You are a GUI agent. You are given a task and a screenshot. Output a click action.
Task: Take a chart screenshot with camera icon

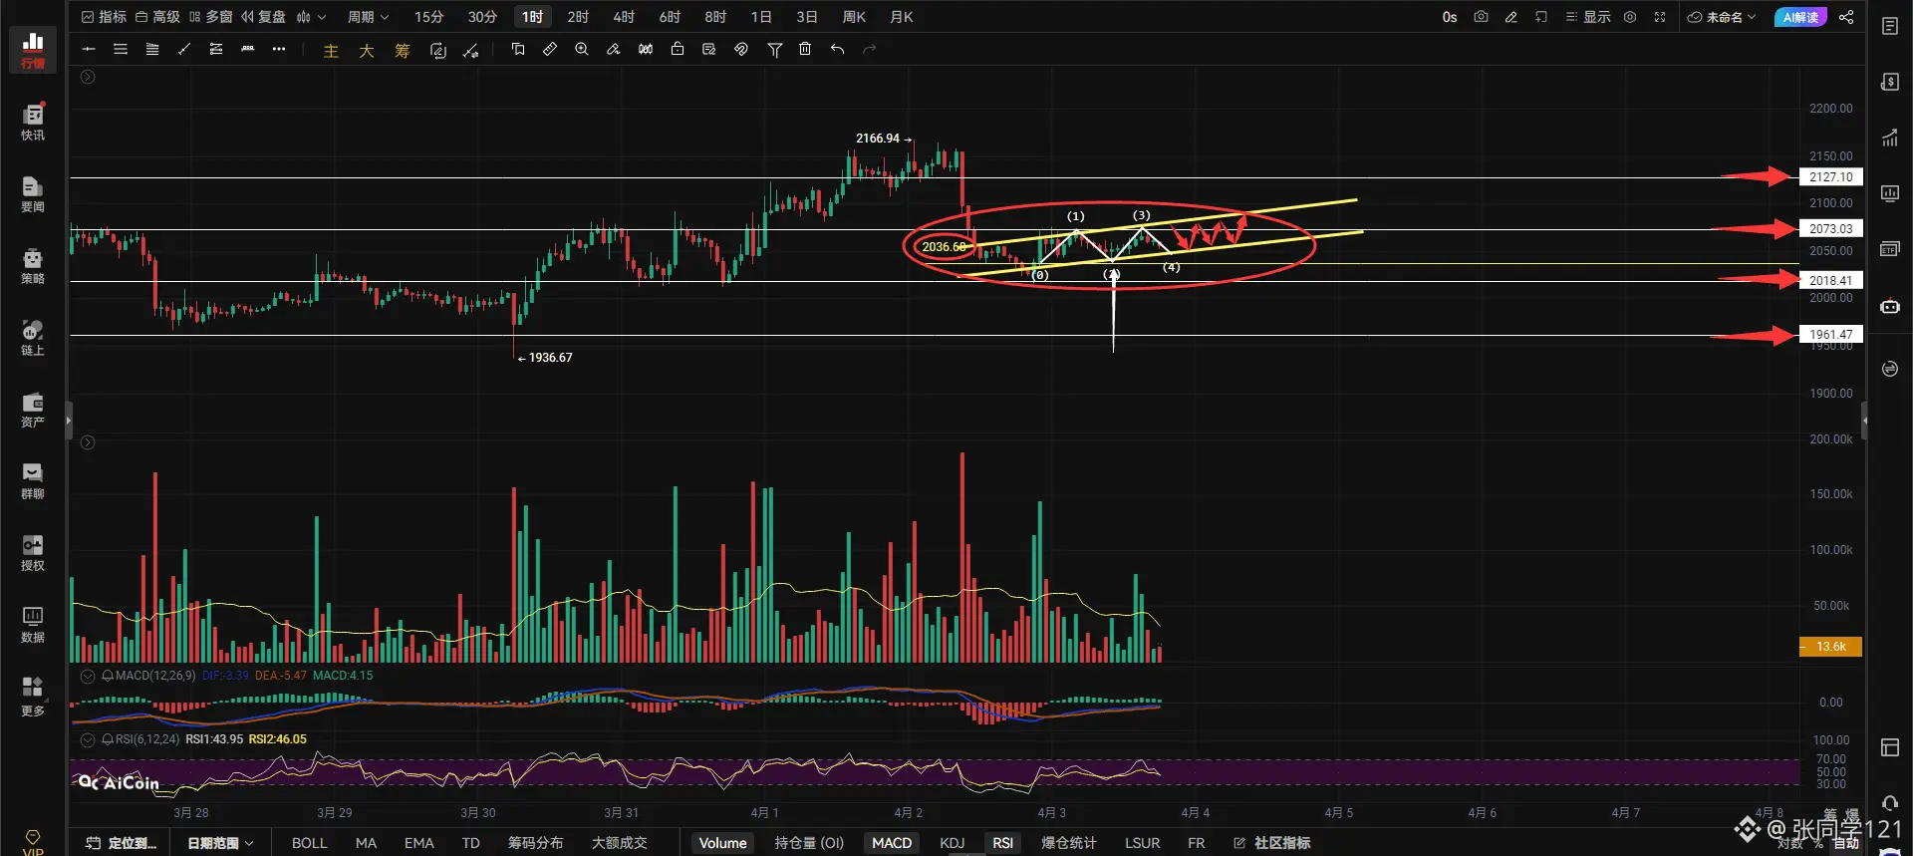click(x=1481, y=17)
